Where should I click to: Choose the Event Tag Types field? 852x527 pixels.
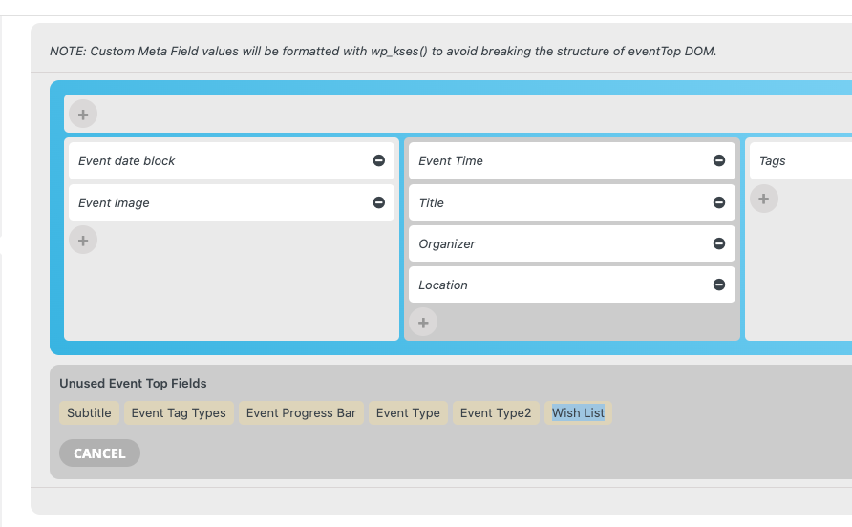[x=179, y=412]
